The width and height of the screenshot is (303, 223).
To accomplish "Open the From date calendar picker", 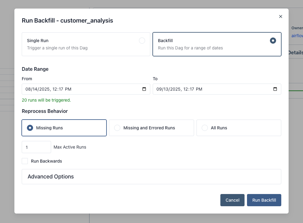I will pyautogui.click(x=144, y=89).
